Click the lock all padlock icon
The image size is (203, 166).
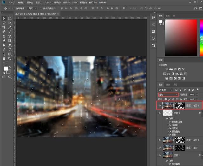pyautogui.click(x=181, y=99)
